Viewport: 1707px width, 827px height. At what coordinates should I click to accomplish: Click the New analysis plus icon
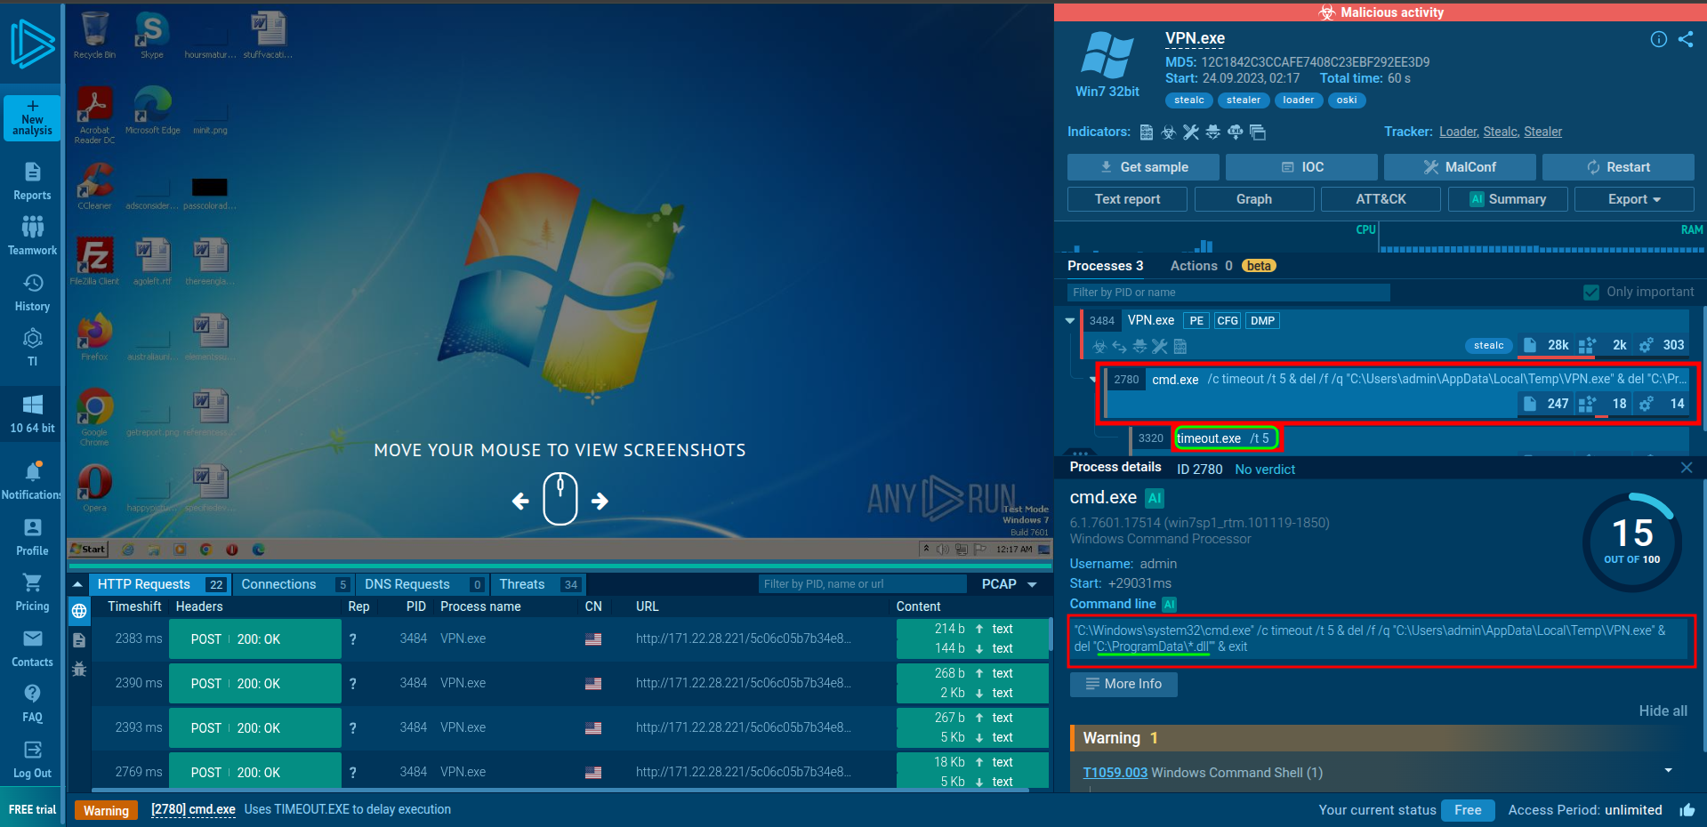tap(32, 107)
